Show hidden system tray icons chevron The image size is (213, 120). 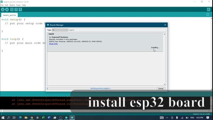click(x=167, y=118)
